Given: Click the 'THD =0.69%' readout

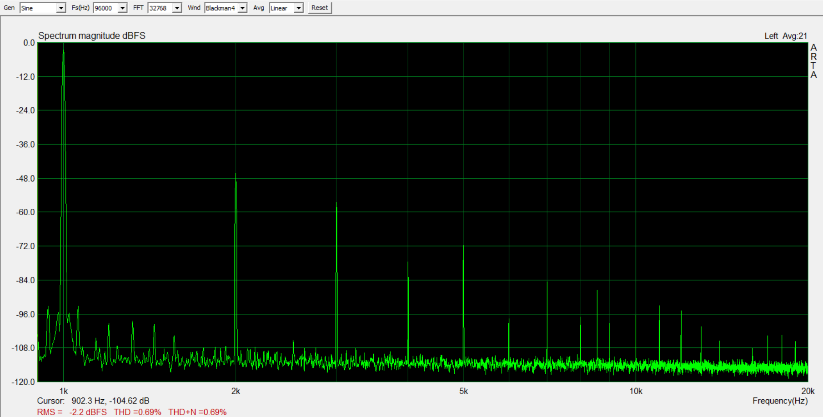Looking at the screenshot, I should pyautogui.click(x=137, y=412).
